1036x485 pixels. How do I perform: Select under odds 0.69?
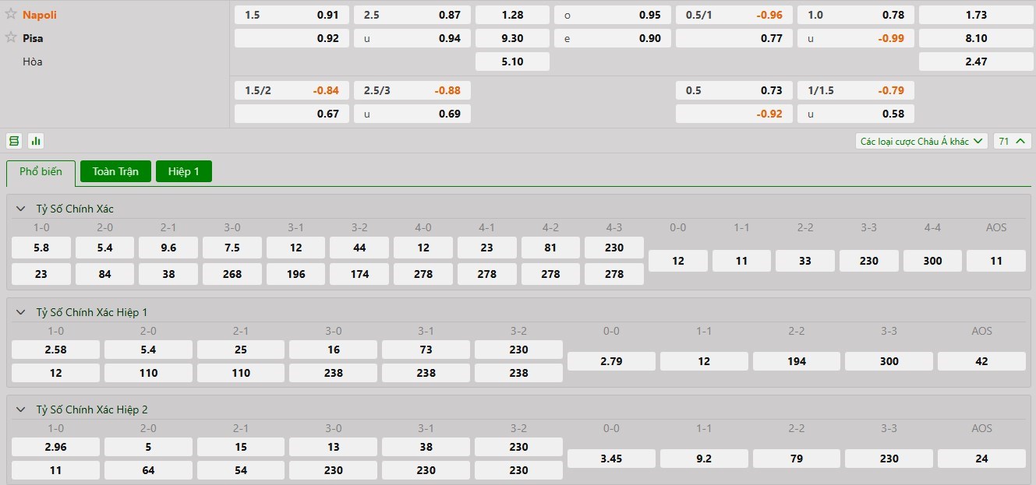[412, 114]
